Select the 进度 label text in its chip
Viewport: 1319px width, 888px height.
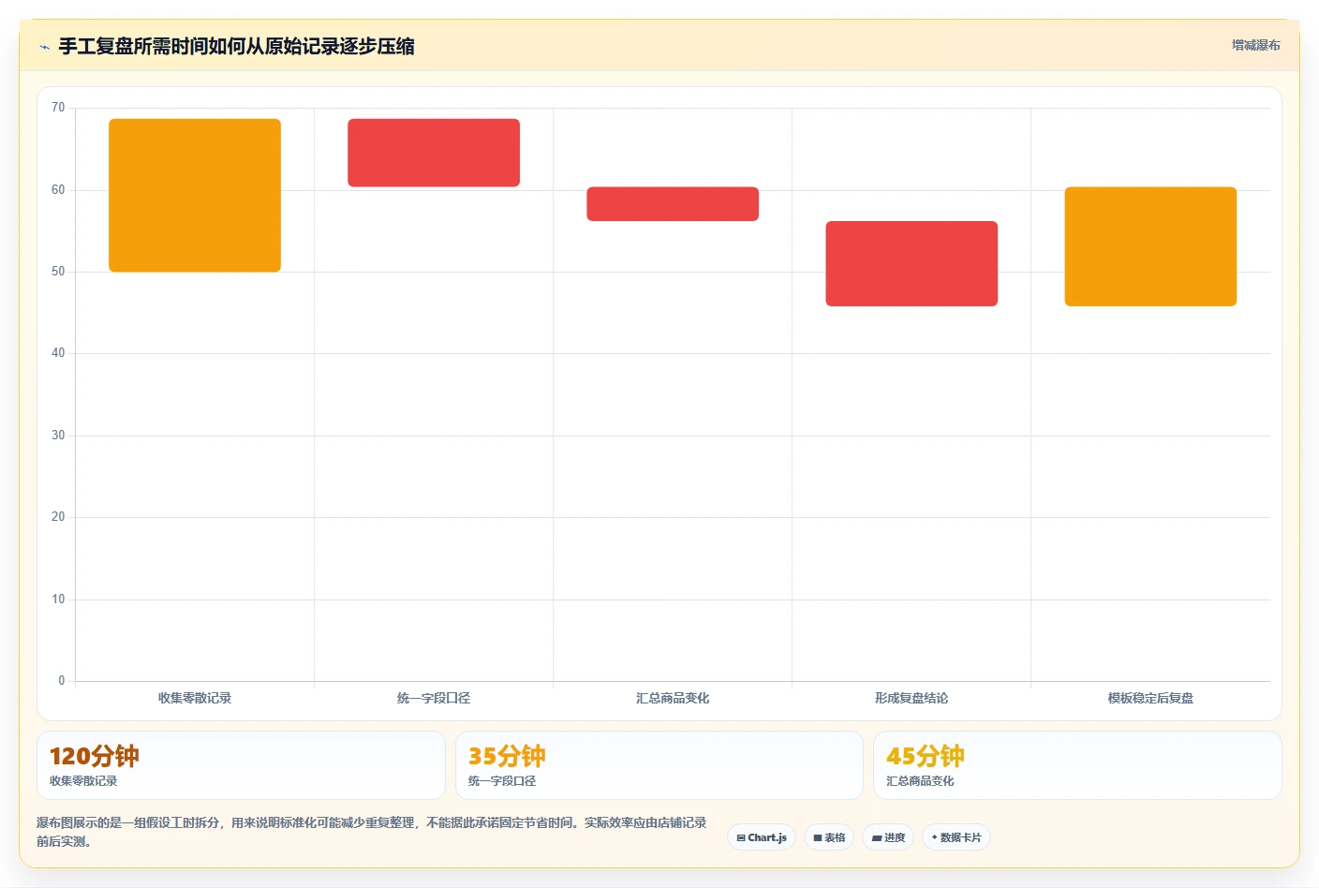click(895, 838)
